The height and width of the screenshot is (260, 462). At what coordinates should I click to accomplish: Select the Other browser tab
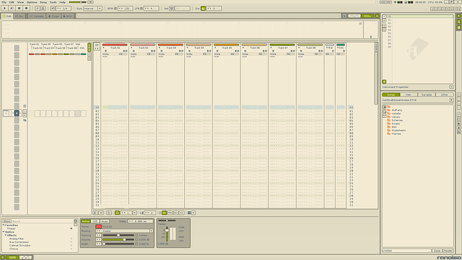pos(445,94)
